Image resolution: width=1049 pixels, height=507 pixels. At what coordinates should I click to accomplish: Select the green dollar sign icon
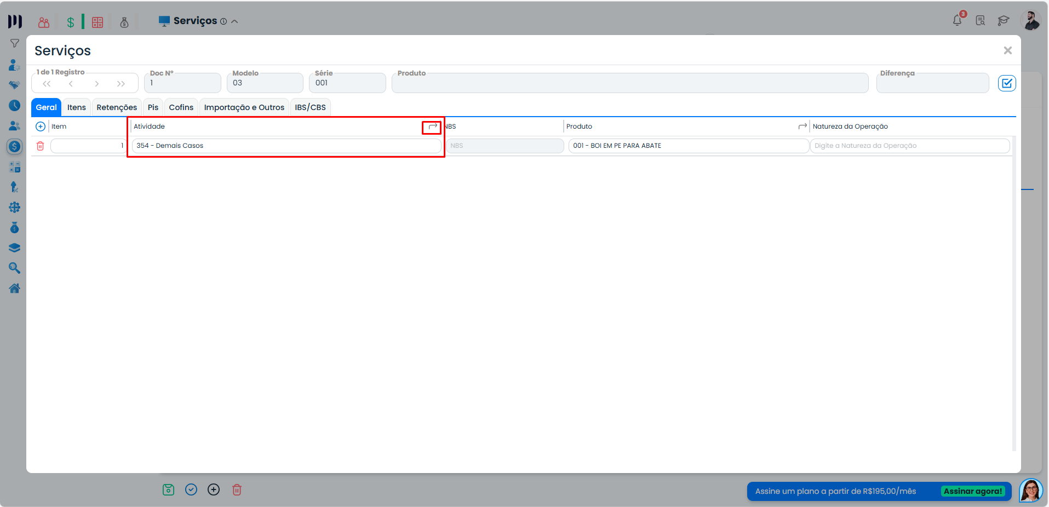[x=71, y=22]
